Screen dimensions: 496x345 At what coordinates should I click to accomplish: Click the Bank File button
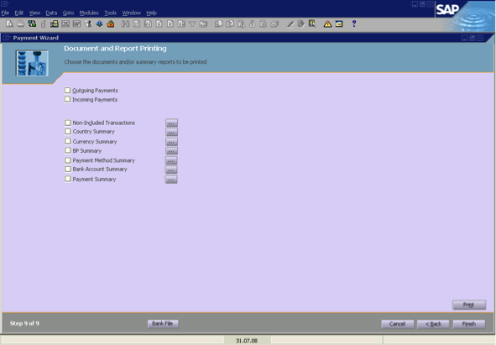[163, 323]
